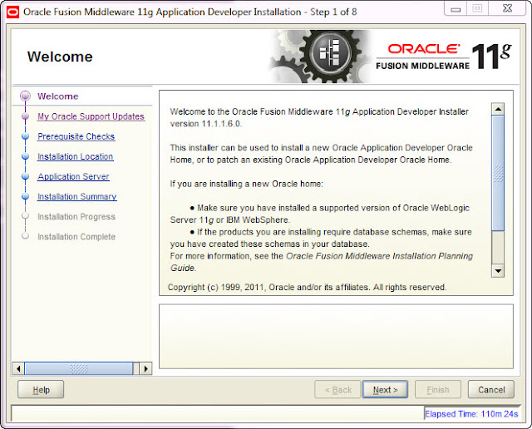
Task: Click the Elapsed Time status text
Action: [471, 414]
